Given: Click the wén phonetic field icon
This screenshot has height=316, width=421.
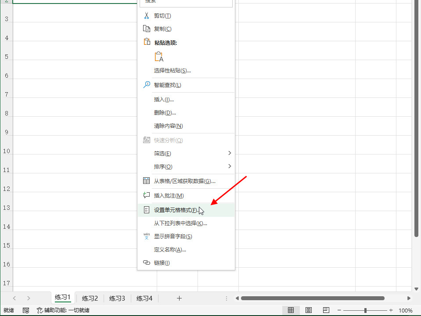Looking at the screenshot, I should (146, 236).
